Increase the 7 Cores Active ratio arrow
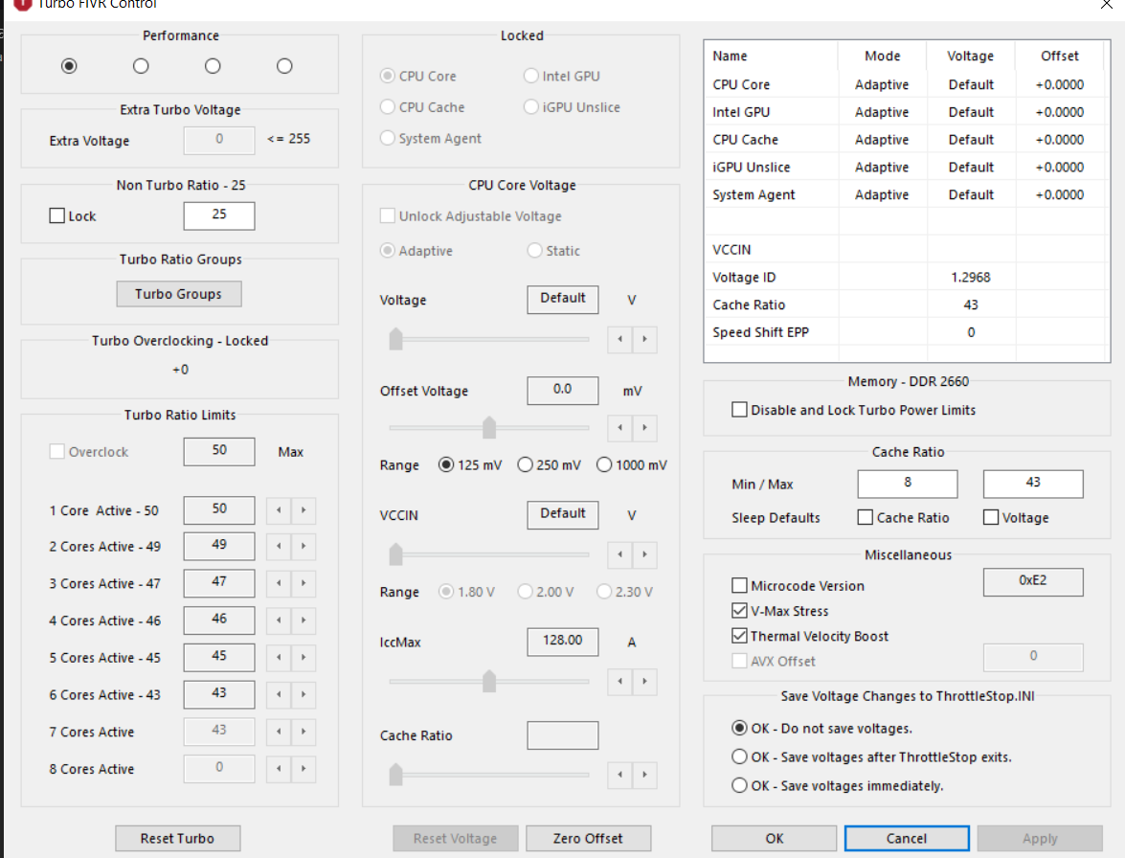 click(x=304, y=732)
